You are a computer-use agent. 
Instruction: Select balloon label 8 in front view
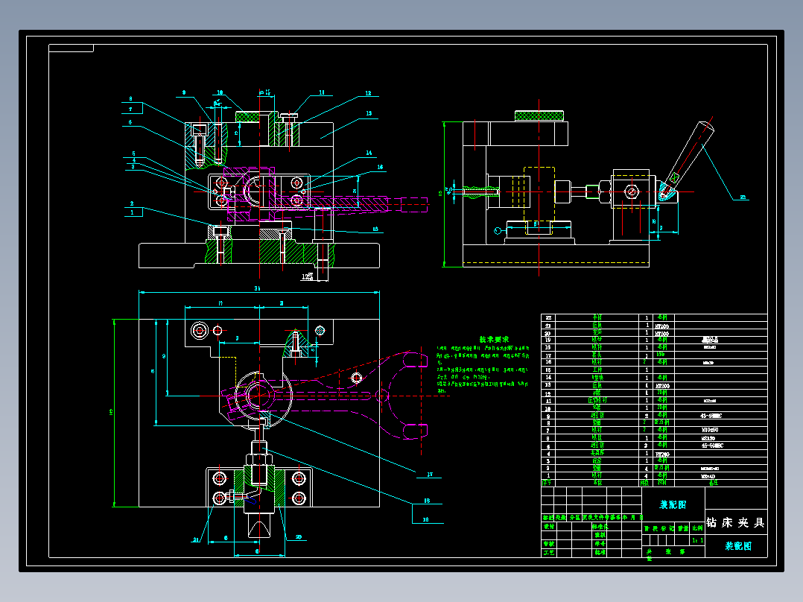pos(130,99)
